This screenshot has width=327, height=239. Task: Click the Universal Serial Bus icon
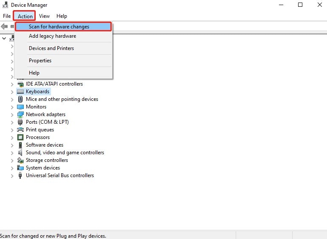click(x=20, y=175)
